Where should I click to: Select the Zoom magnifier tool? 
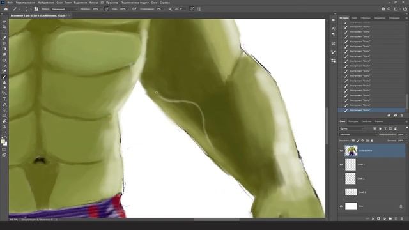coord(4,126)
